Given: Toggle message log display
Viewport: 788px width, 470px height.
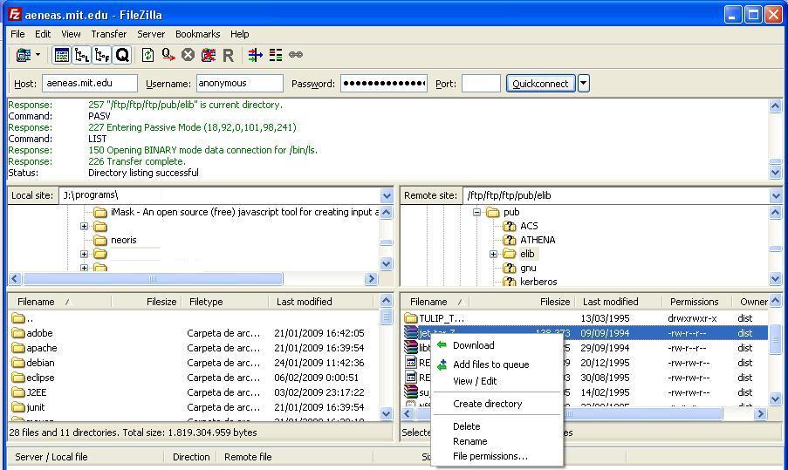Looking at the screenshot, I should coord(62,55).
